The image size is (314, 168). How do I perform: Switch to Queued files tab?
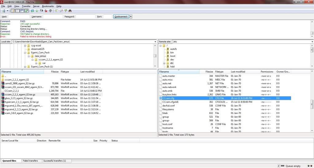pyautogui.click(x=9, y=161)
